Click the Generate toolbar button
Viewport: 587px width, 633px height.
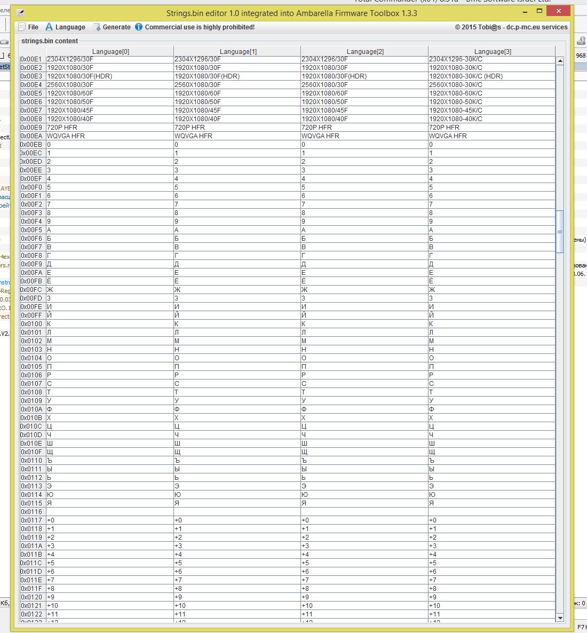[112, 27]
